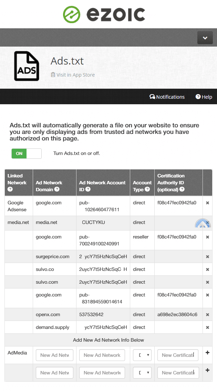Delete the demand.supply row
This screenshot has width=217, height=391.
pyautogui.click(x=208, y=328)
